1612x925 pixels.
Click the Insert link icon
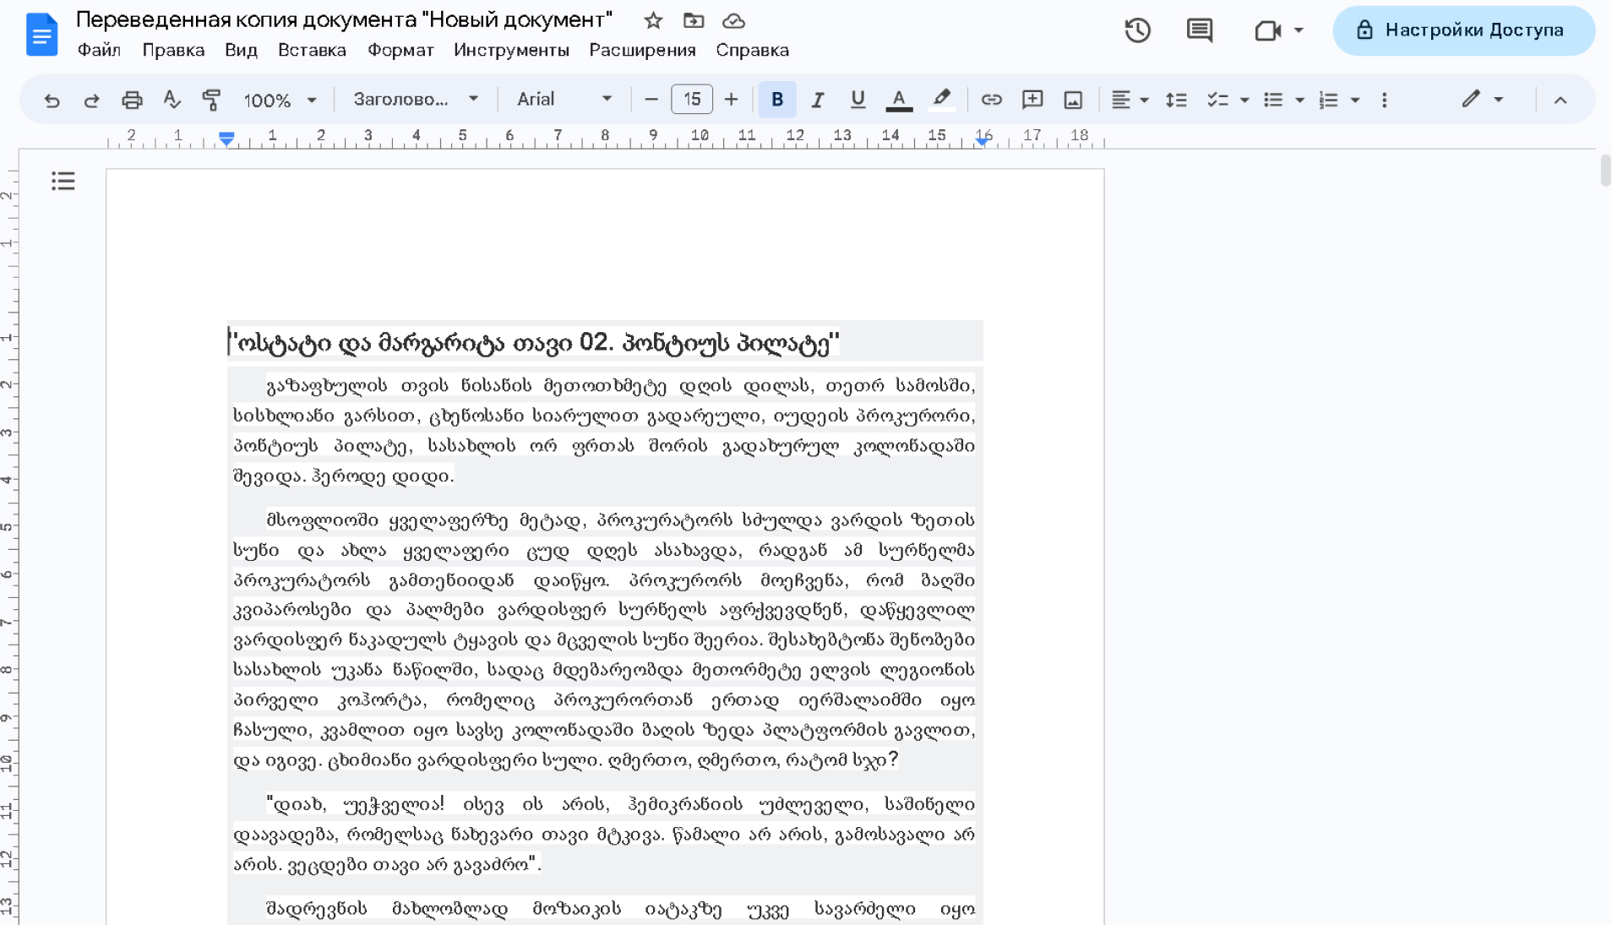point(991,100)
